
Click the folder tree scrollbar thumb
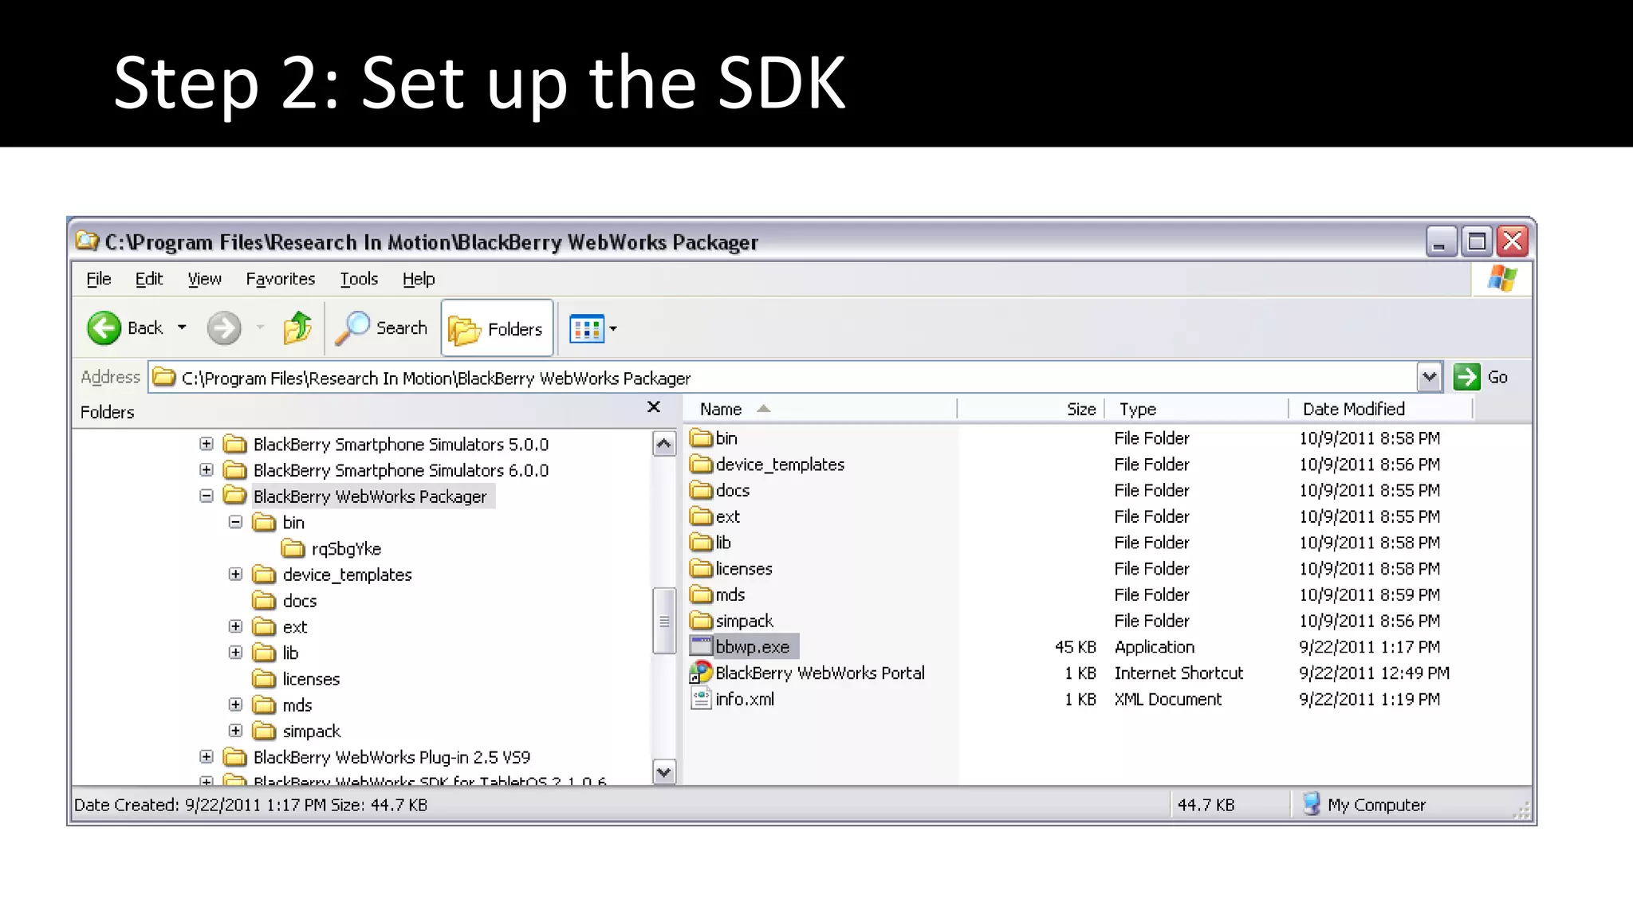(663, 621)
